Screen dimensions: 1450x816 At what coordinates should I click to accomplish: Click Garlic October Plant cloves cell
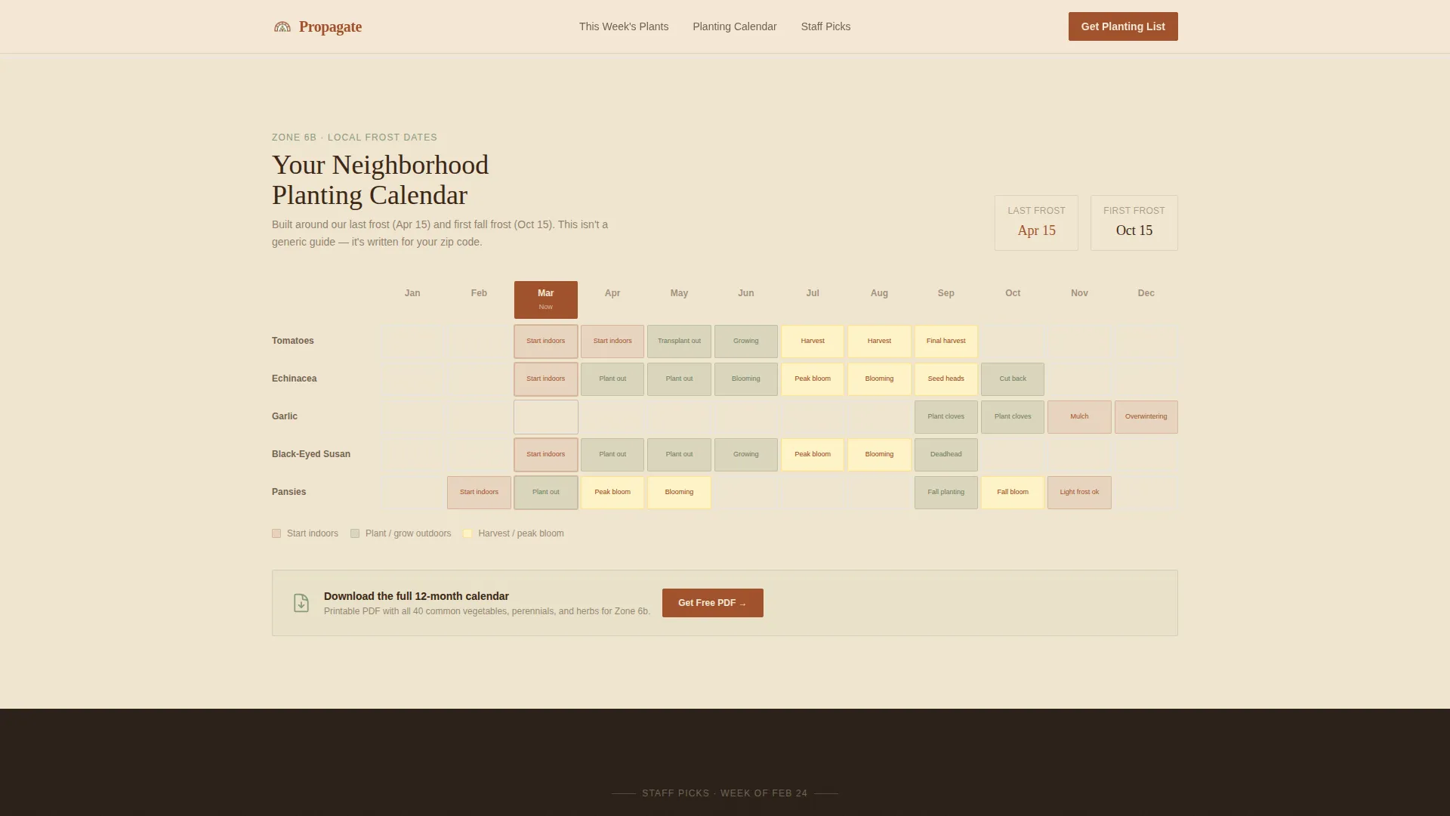click(1013, 417)
